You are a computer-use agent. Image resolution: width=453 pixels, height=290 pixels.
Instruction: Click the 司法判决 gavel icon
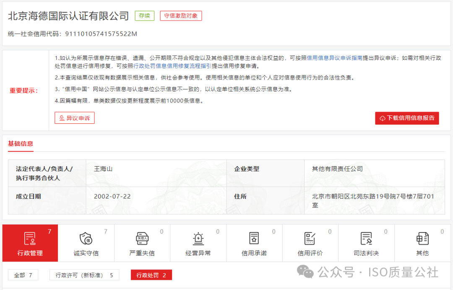click(367, 238)
